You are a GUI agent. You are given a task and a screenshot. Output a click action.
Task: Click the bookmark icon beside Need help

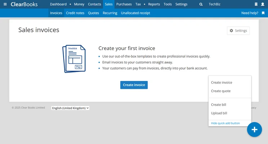click(263, 13)
